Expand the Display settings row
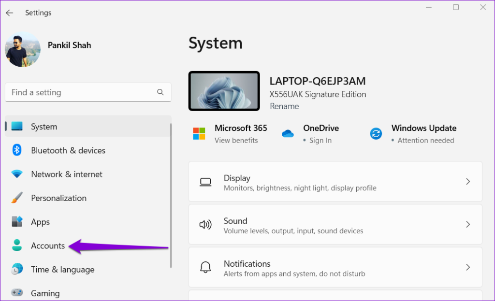Viewport: 495px width, 301px height. 467,182
